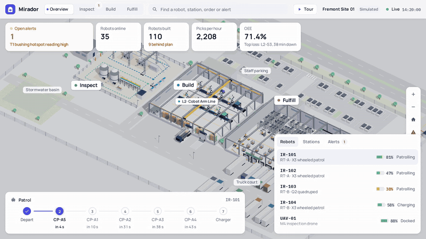Click T1 bushing hotspot reading high alert
This screenshot has width=426, height=239.
[39, 45]
